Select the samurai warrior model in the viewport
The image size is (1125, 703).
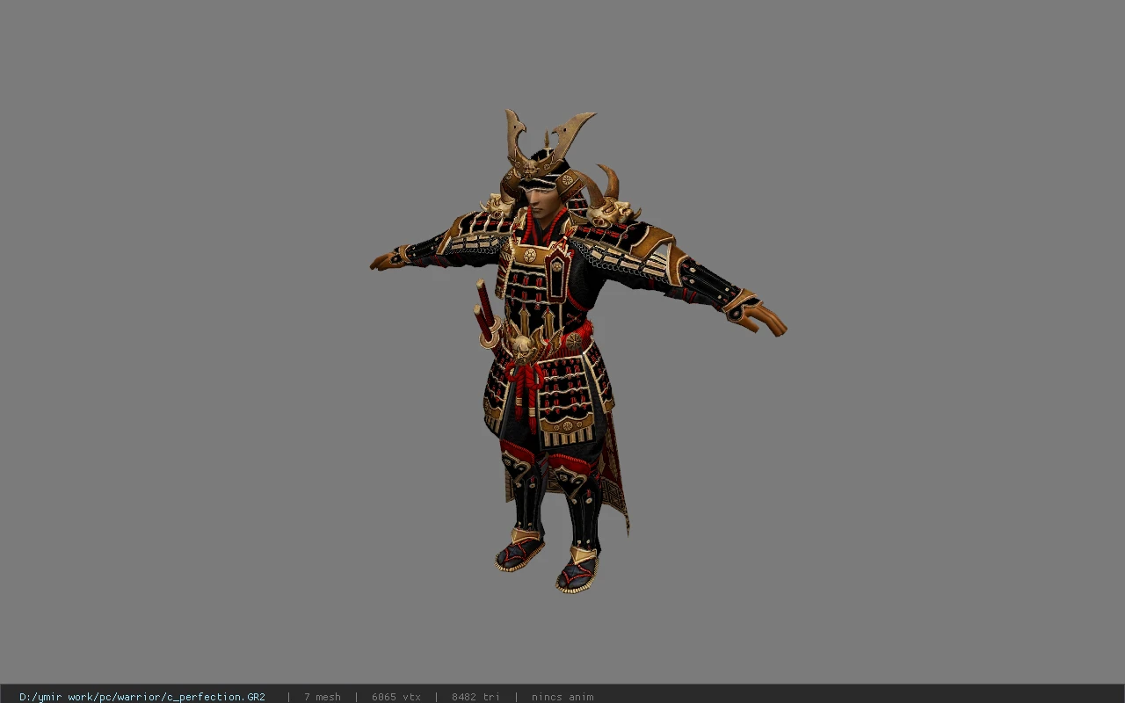click(x=577, y=351)
